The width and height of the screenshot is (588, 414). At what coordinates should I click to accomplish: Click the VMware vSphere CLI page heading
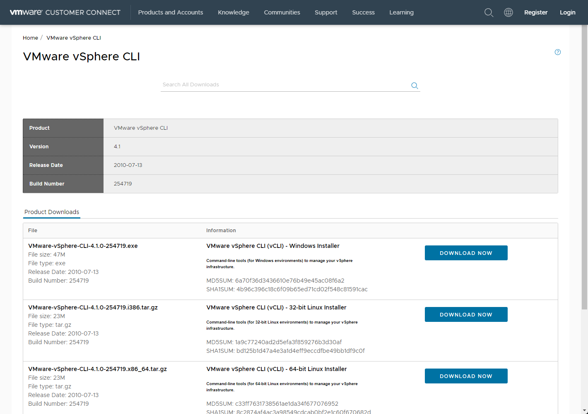tap(82, 57)
